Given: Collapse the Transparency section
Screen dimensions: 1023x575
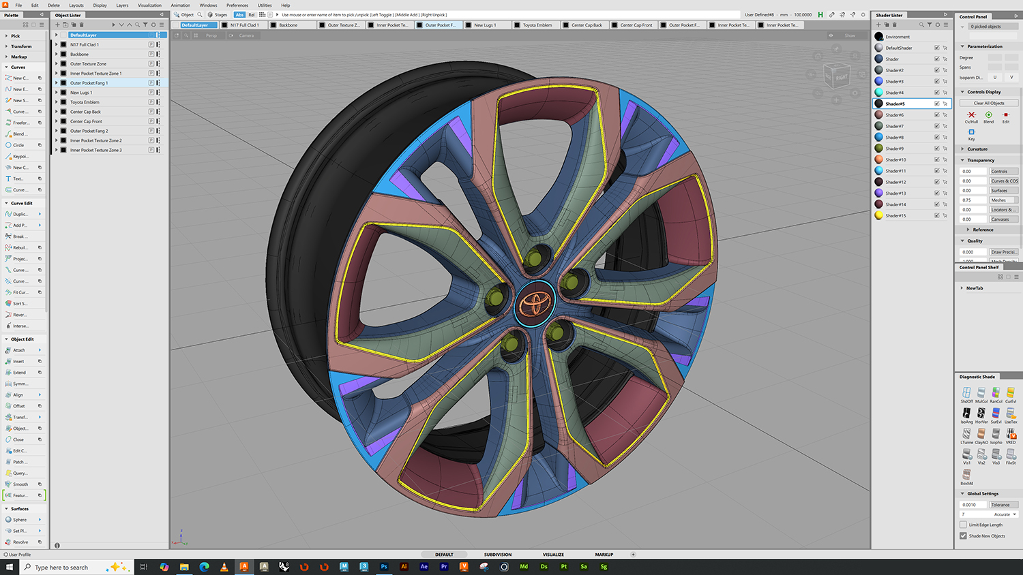Looking at the screenshot, I should [962, 160].
